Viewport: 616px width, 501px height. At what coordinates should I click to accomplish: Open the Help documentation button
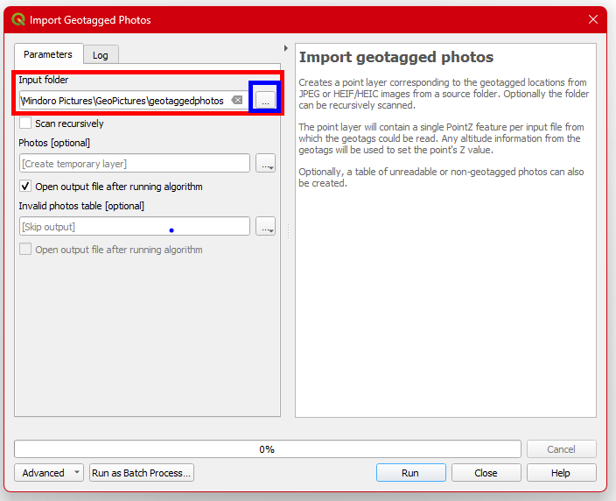(561, 473)
